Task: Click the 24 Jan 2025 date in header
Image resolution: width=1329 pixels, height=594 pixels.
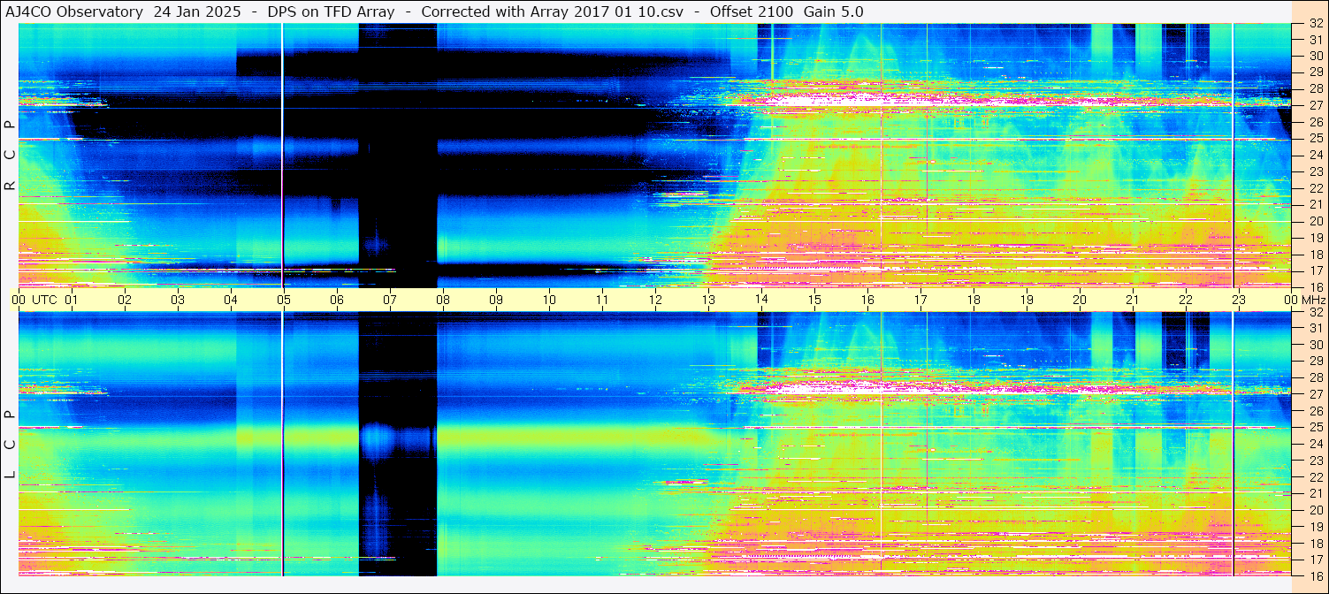Action: [x=196, y=11]
